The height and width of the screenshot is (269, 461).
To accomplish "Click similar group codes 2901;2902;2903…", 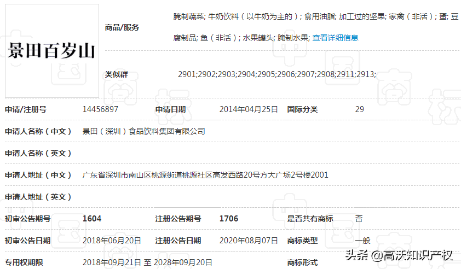I will 277,74.
